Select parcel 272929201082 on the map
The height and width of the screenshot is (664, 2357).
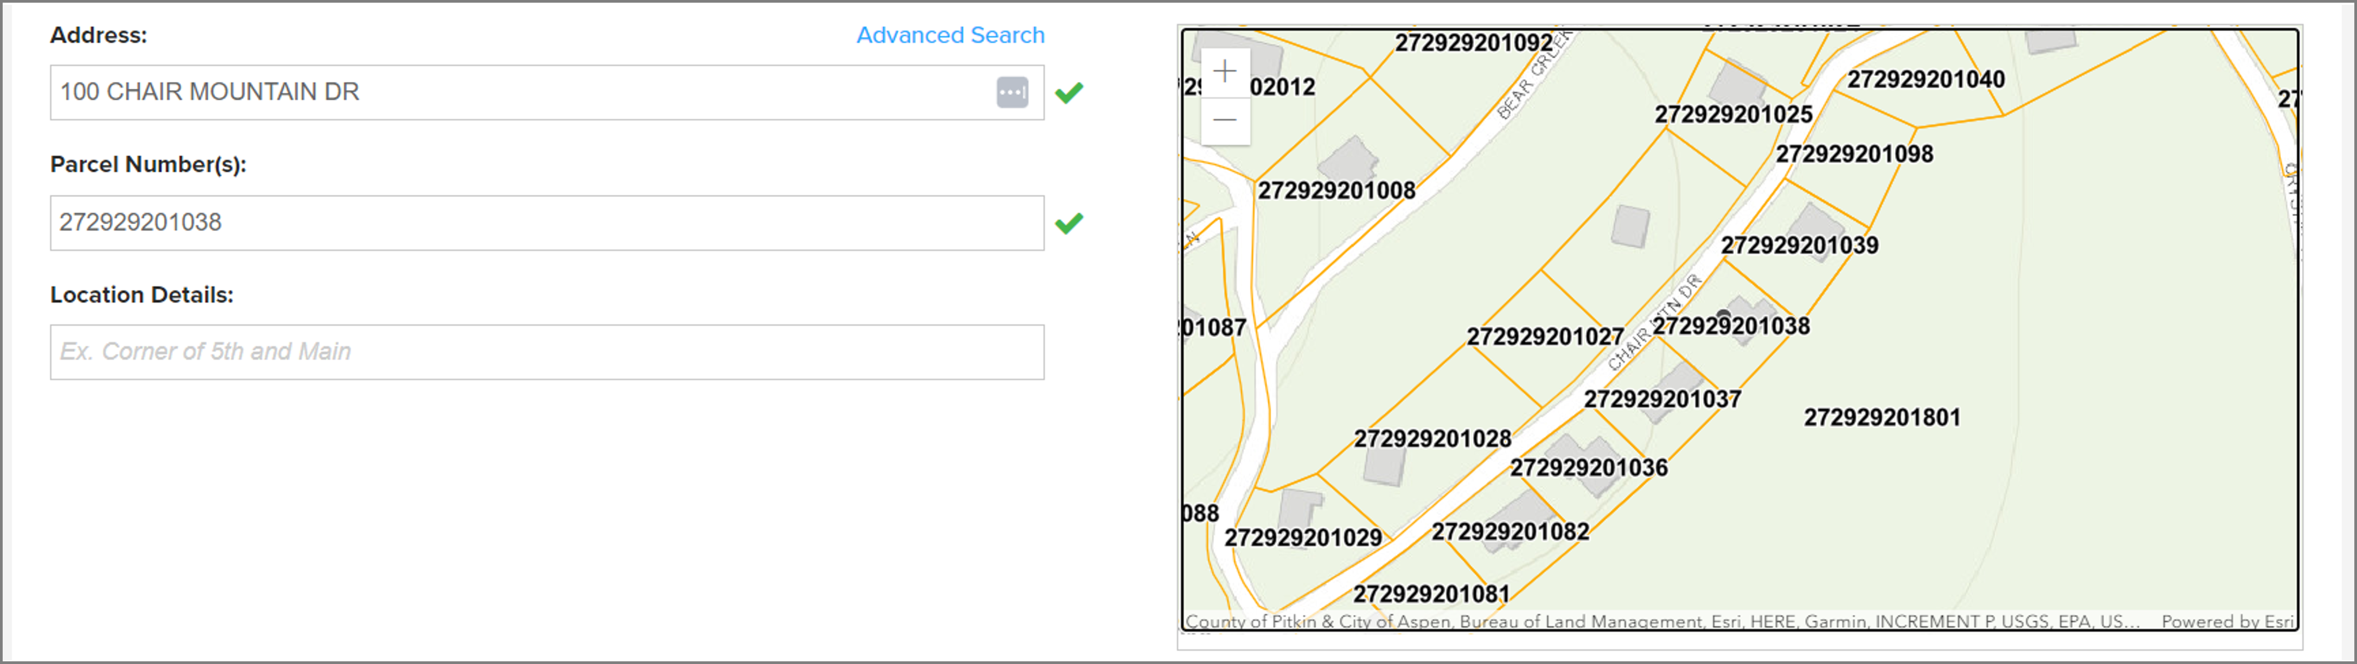point(1511,531)
